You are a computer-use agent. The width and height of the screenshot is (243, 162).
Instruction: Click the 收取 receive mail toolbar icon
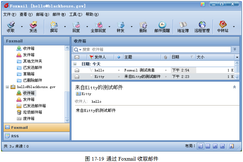(11, 26)
